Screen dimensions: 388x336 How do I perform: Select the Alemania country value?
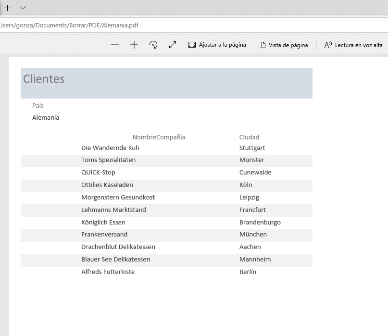click(45, 117)
